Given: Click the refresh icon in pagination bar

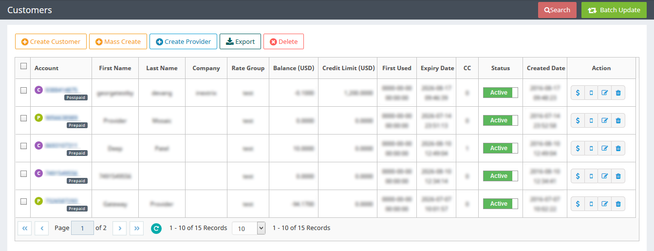Looking at the screenshot, I should click(156, 228).
